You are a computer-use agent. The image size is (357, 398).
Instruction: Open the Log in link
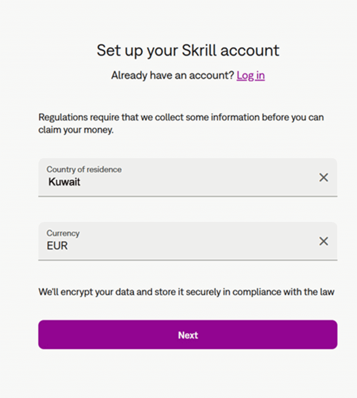click(251, 75)
